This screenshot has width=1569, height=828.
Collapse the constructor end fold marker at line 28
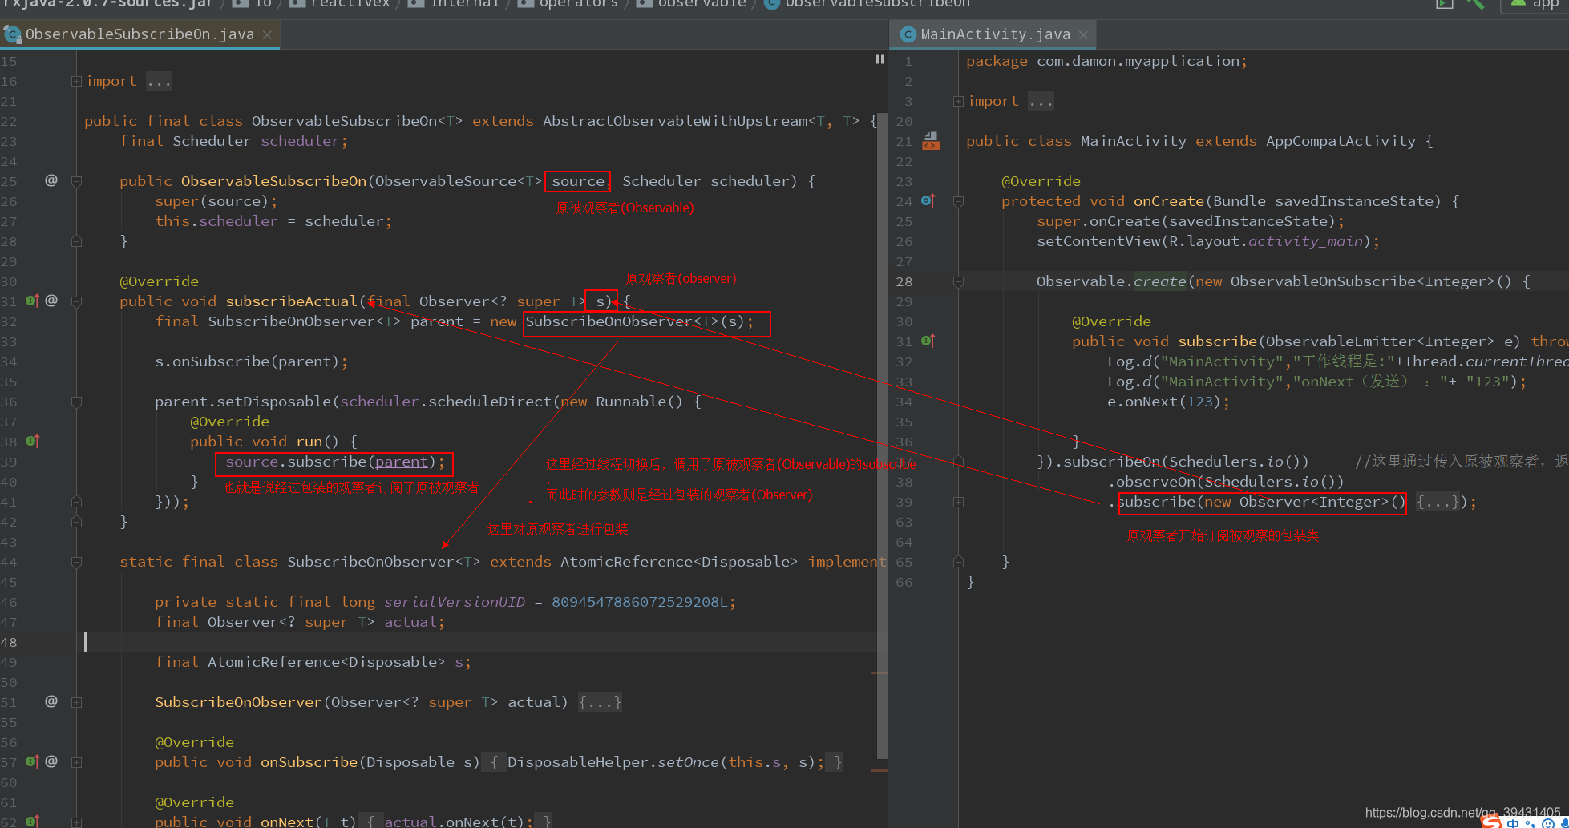[76, 241]
